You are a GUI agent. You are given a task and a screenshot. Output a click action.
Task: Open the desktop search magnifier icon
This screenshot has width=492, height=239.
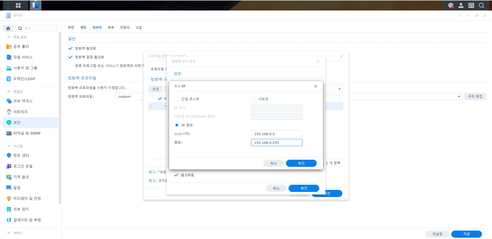tap(481, 5)
